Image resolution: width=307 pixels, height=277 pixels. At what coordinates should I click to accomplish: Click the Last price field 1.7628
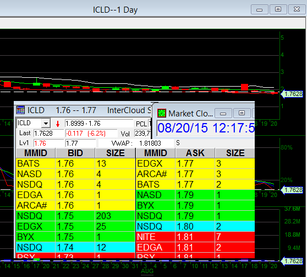pyautogui.click(x=49, y=134)
